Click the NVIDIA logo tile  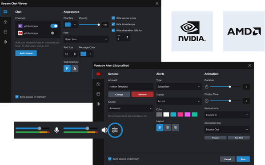(x=192, y=31)
